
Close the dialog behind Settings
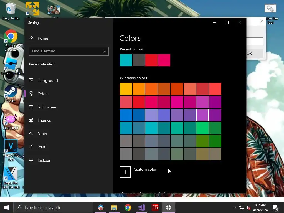click(x=262, y=21)
